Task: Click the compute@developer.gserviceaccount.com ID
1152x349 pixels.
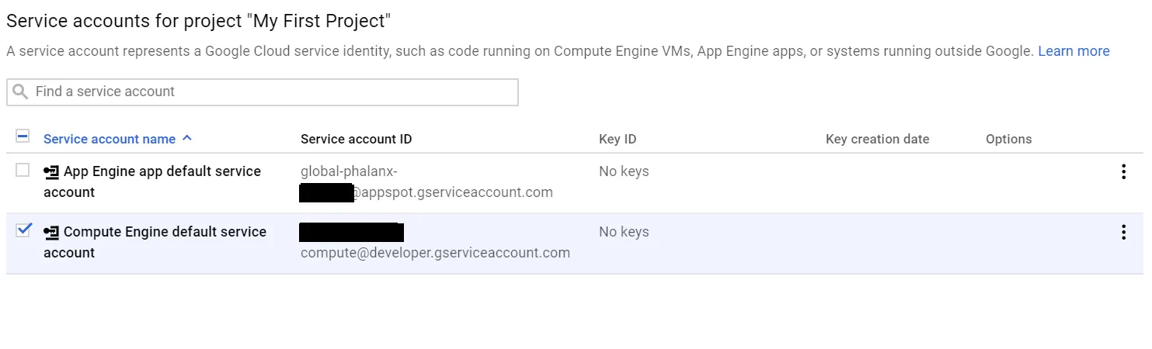Action: (x=435, y=253)
